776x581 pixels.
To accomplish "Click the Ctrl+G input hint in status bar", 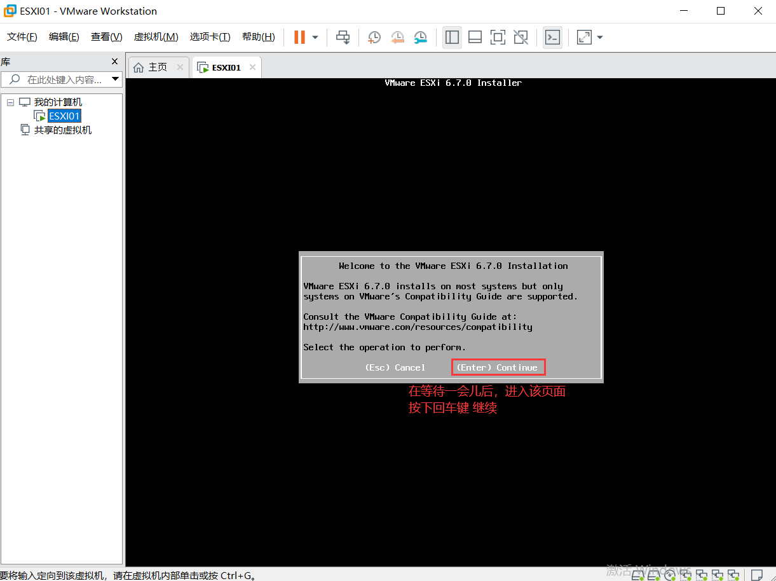I will [x=238, y=575].
